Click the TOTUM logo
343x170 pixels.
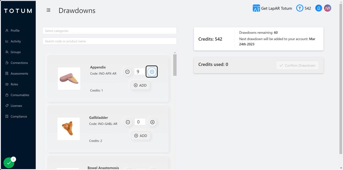pos(18,11)
